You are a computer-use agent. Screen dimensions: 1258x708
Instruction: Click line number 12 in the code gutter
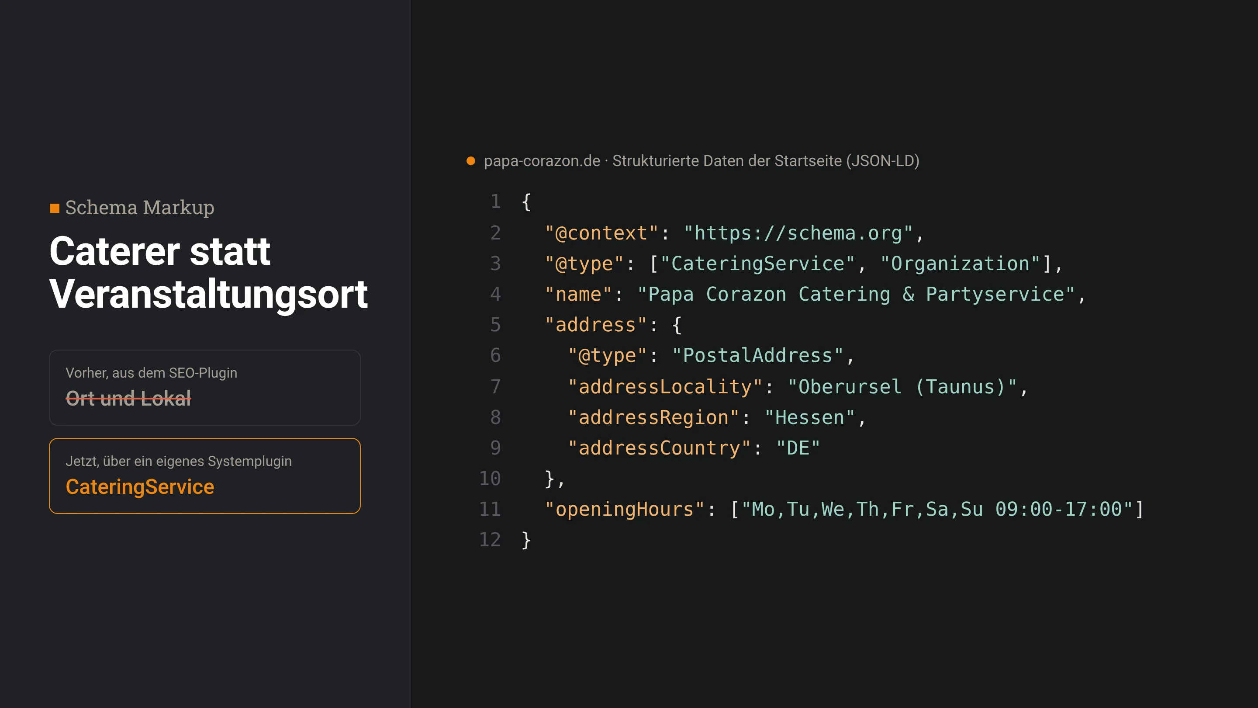[x=490, y=540]
